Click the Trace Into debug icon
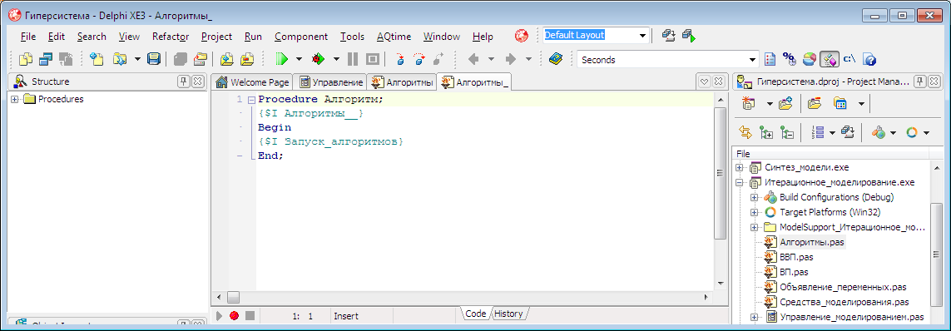This screenshot has width=951, height=331. click(x=399, y=59)
